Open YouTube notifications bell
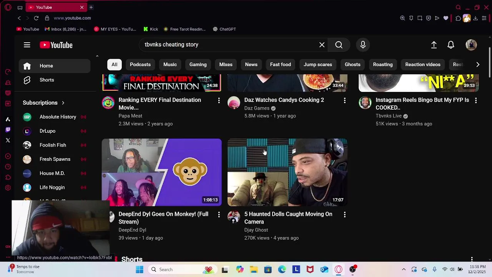Screen dimensions: 492x277 [451, 45]
